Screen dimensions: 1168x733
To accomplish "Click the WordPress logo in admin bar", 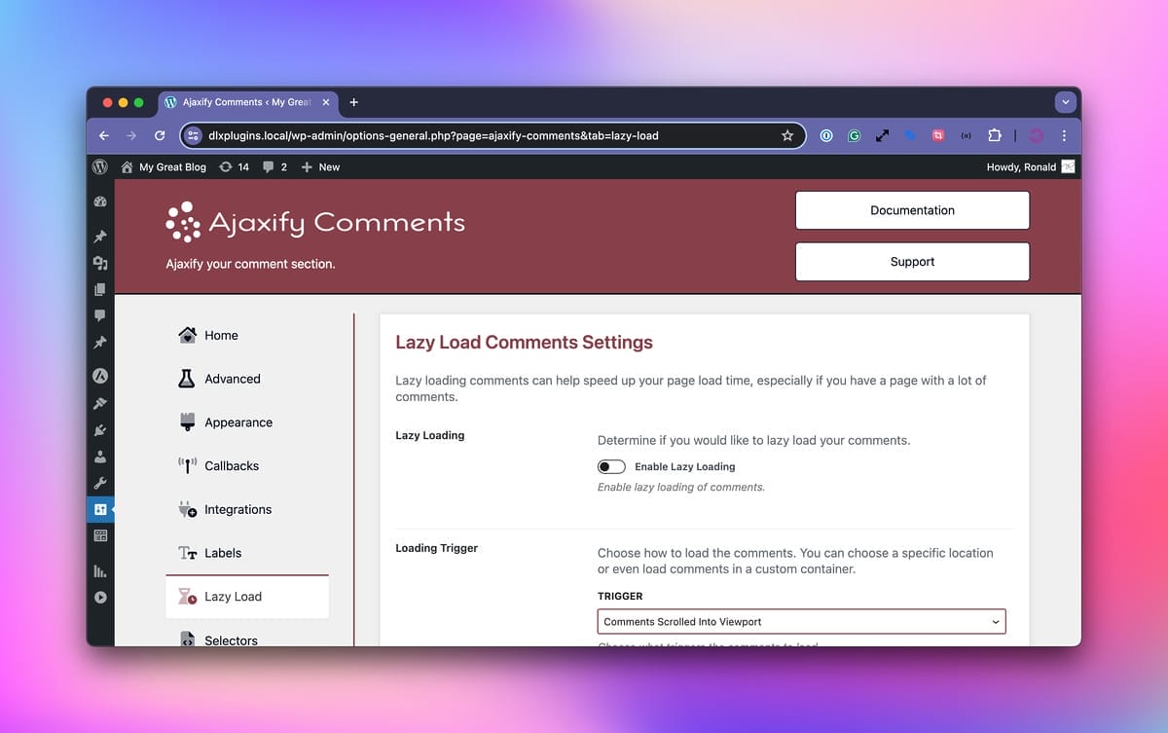I will coord(100,166).
